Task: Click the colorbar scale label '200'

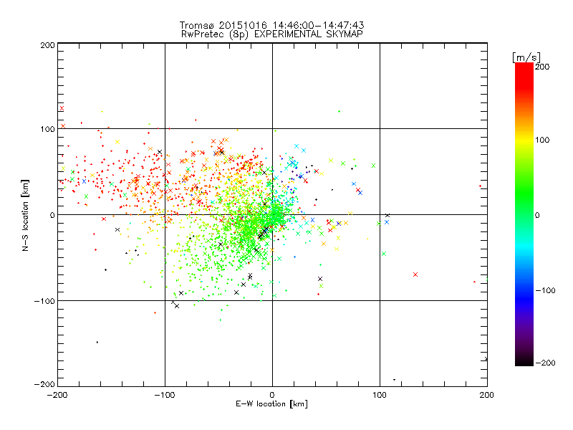Action: (542, 67)
